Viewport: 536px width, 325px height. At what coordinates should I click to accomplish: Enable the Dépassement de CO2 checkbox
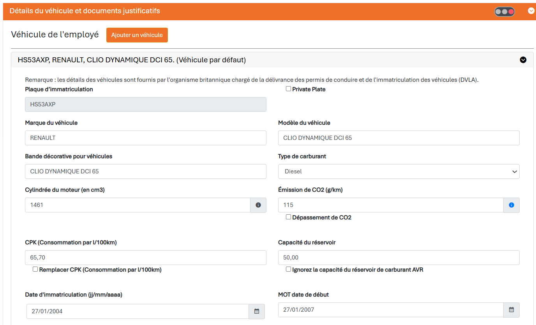pos(288,217)
